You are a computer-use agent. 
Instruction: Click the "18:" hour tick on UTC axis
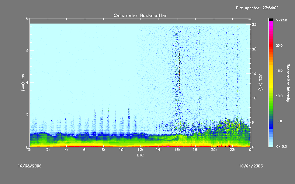point(196,150)
